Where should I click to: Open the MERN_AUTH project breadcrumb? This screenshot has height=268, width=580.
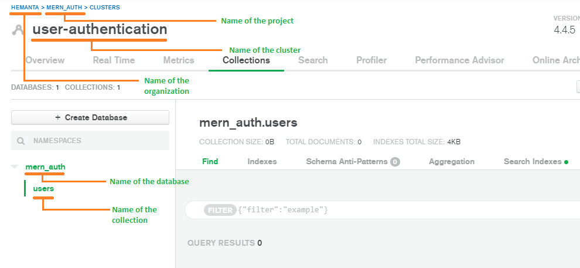[64, 8]
